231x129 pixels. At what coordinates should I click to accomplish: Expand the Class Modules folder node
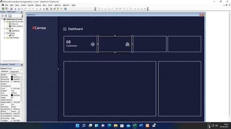(5, 38)
